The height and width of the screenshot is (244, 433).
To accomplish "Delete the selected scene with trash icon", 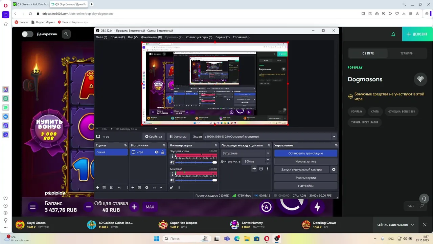I will click(104, 187).
